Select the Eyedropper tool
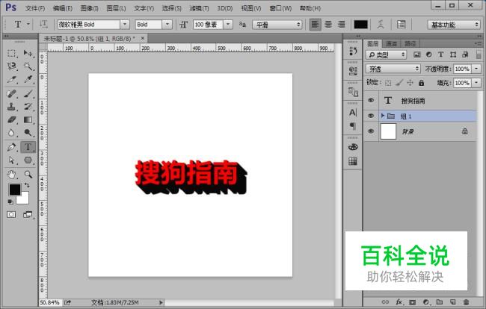 tap(28, 80)
